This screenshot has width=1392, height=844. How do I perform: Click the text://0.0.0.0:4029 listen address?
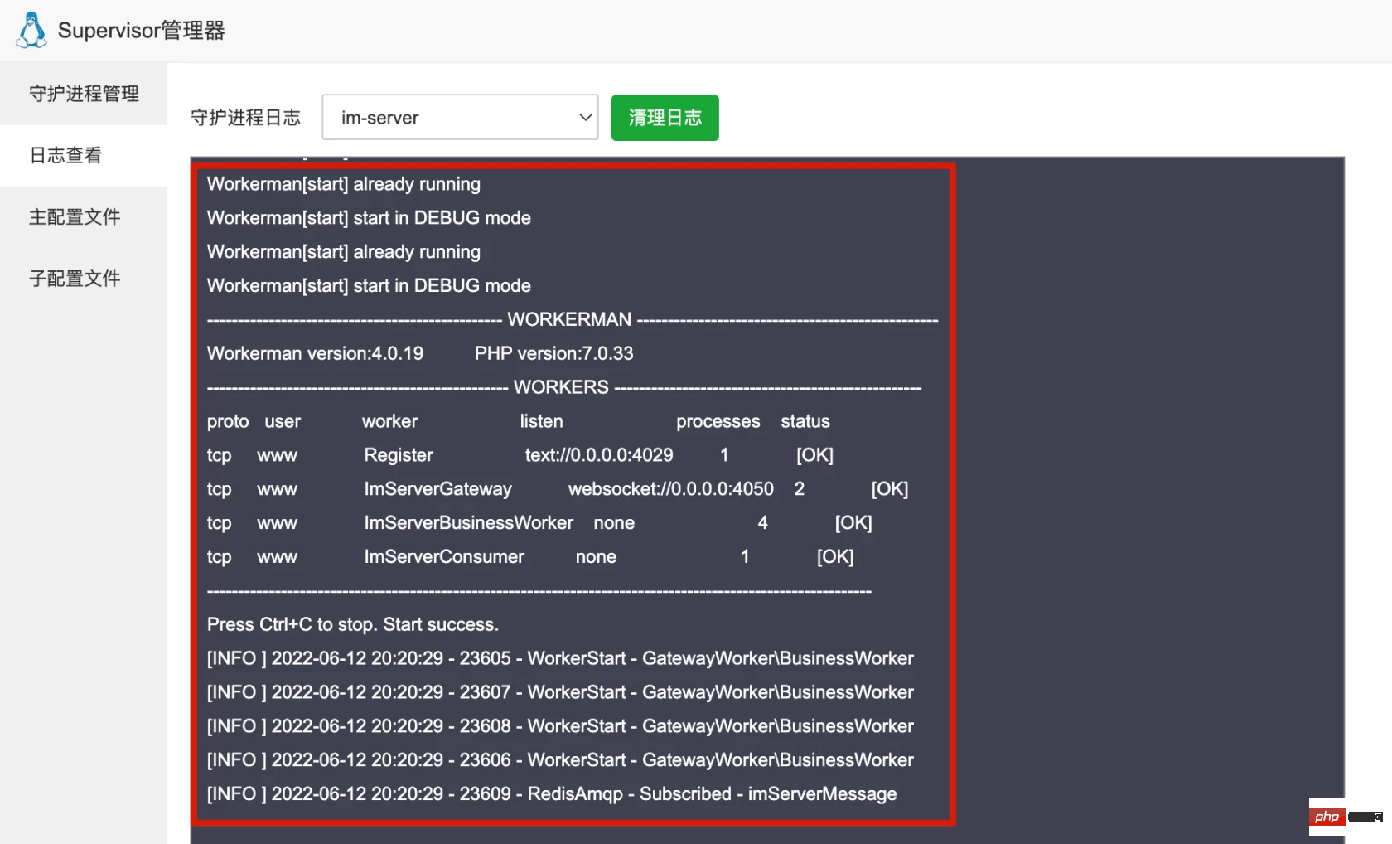click(598, 455)
